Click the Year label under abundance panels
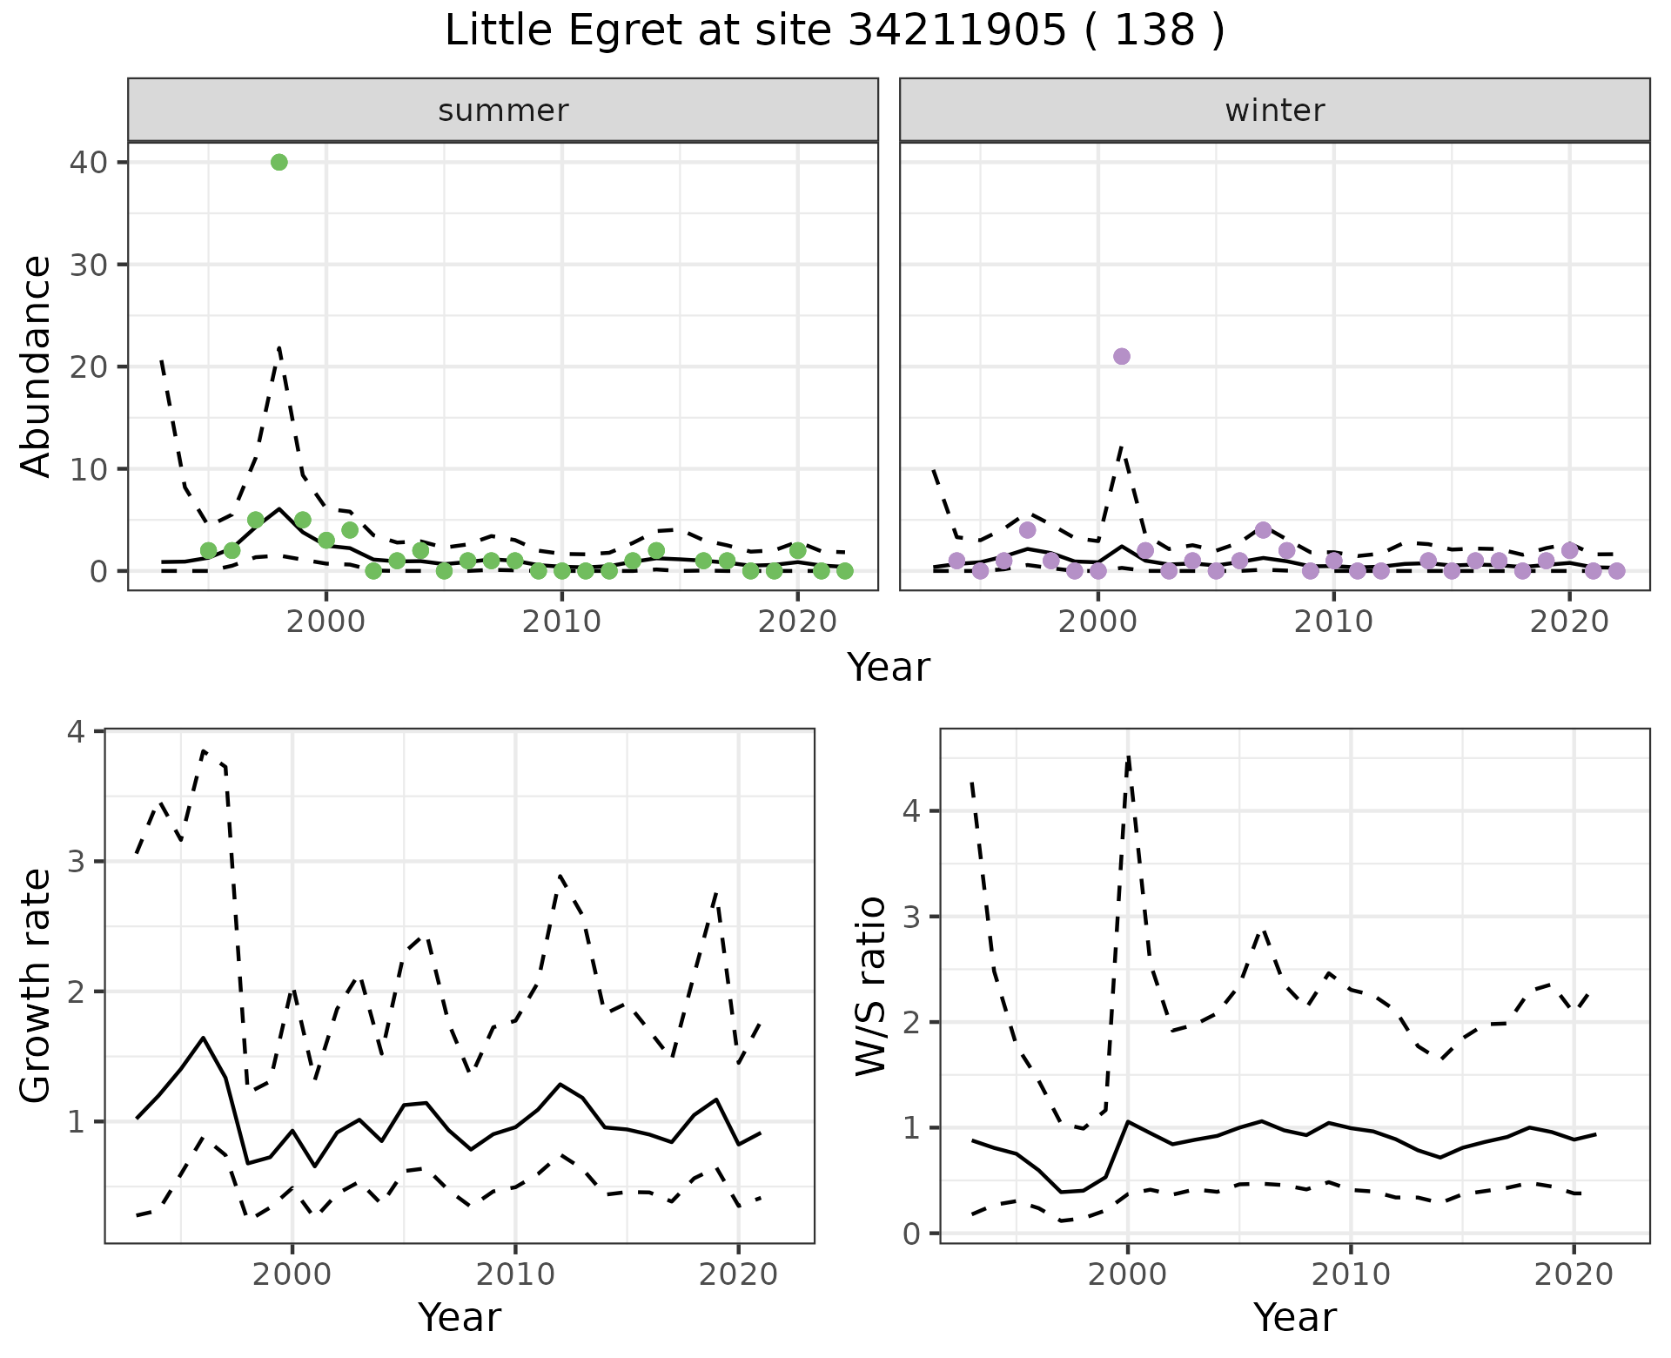 [888, 668]
